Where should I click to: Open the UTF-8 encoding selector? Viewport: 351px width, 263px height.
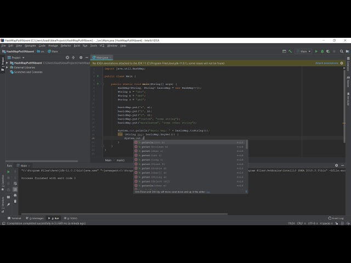pos(313,224)
